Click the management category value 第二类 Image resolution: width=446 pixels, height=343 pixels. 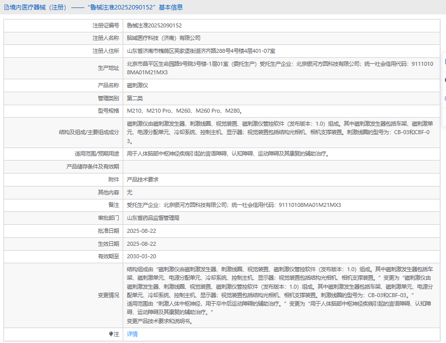135,98
